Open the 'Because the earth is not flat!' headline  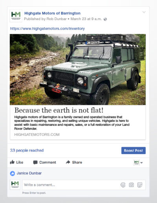pyautogui.click(x=59, y=110)
